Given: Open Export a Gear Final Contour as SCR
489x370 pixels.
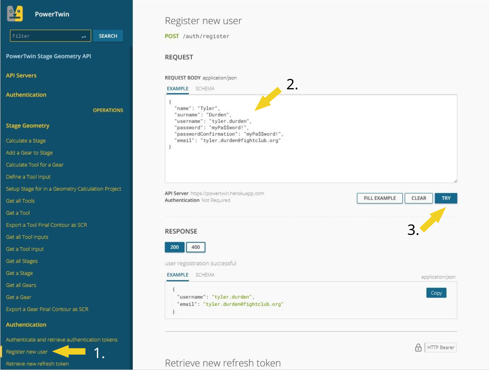Looking at the screenshot, I should click(x=47, y=310).
